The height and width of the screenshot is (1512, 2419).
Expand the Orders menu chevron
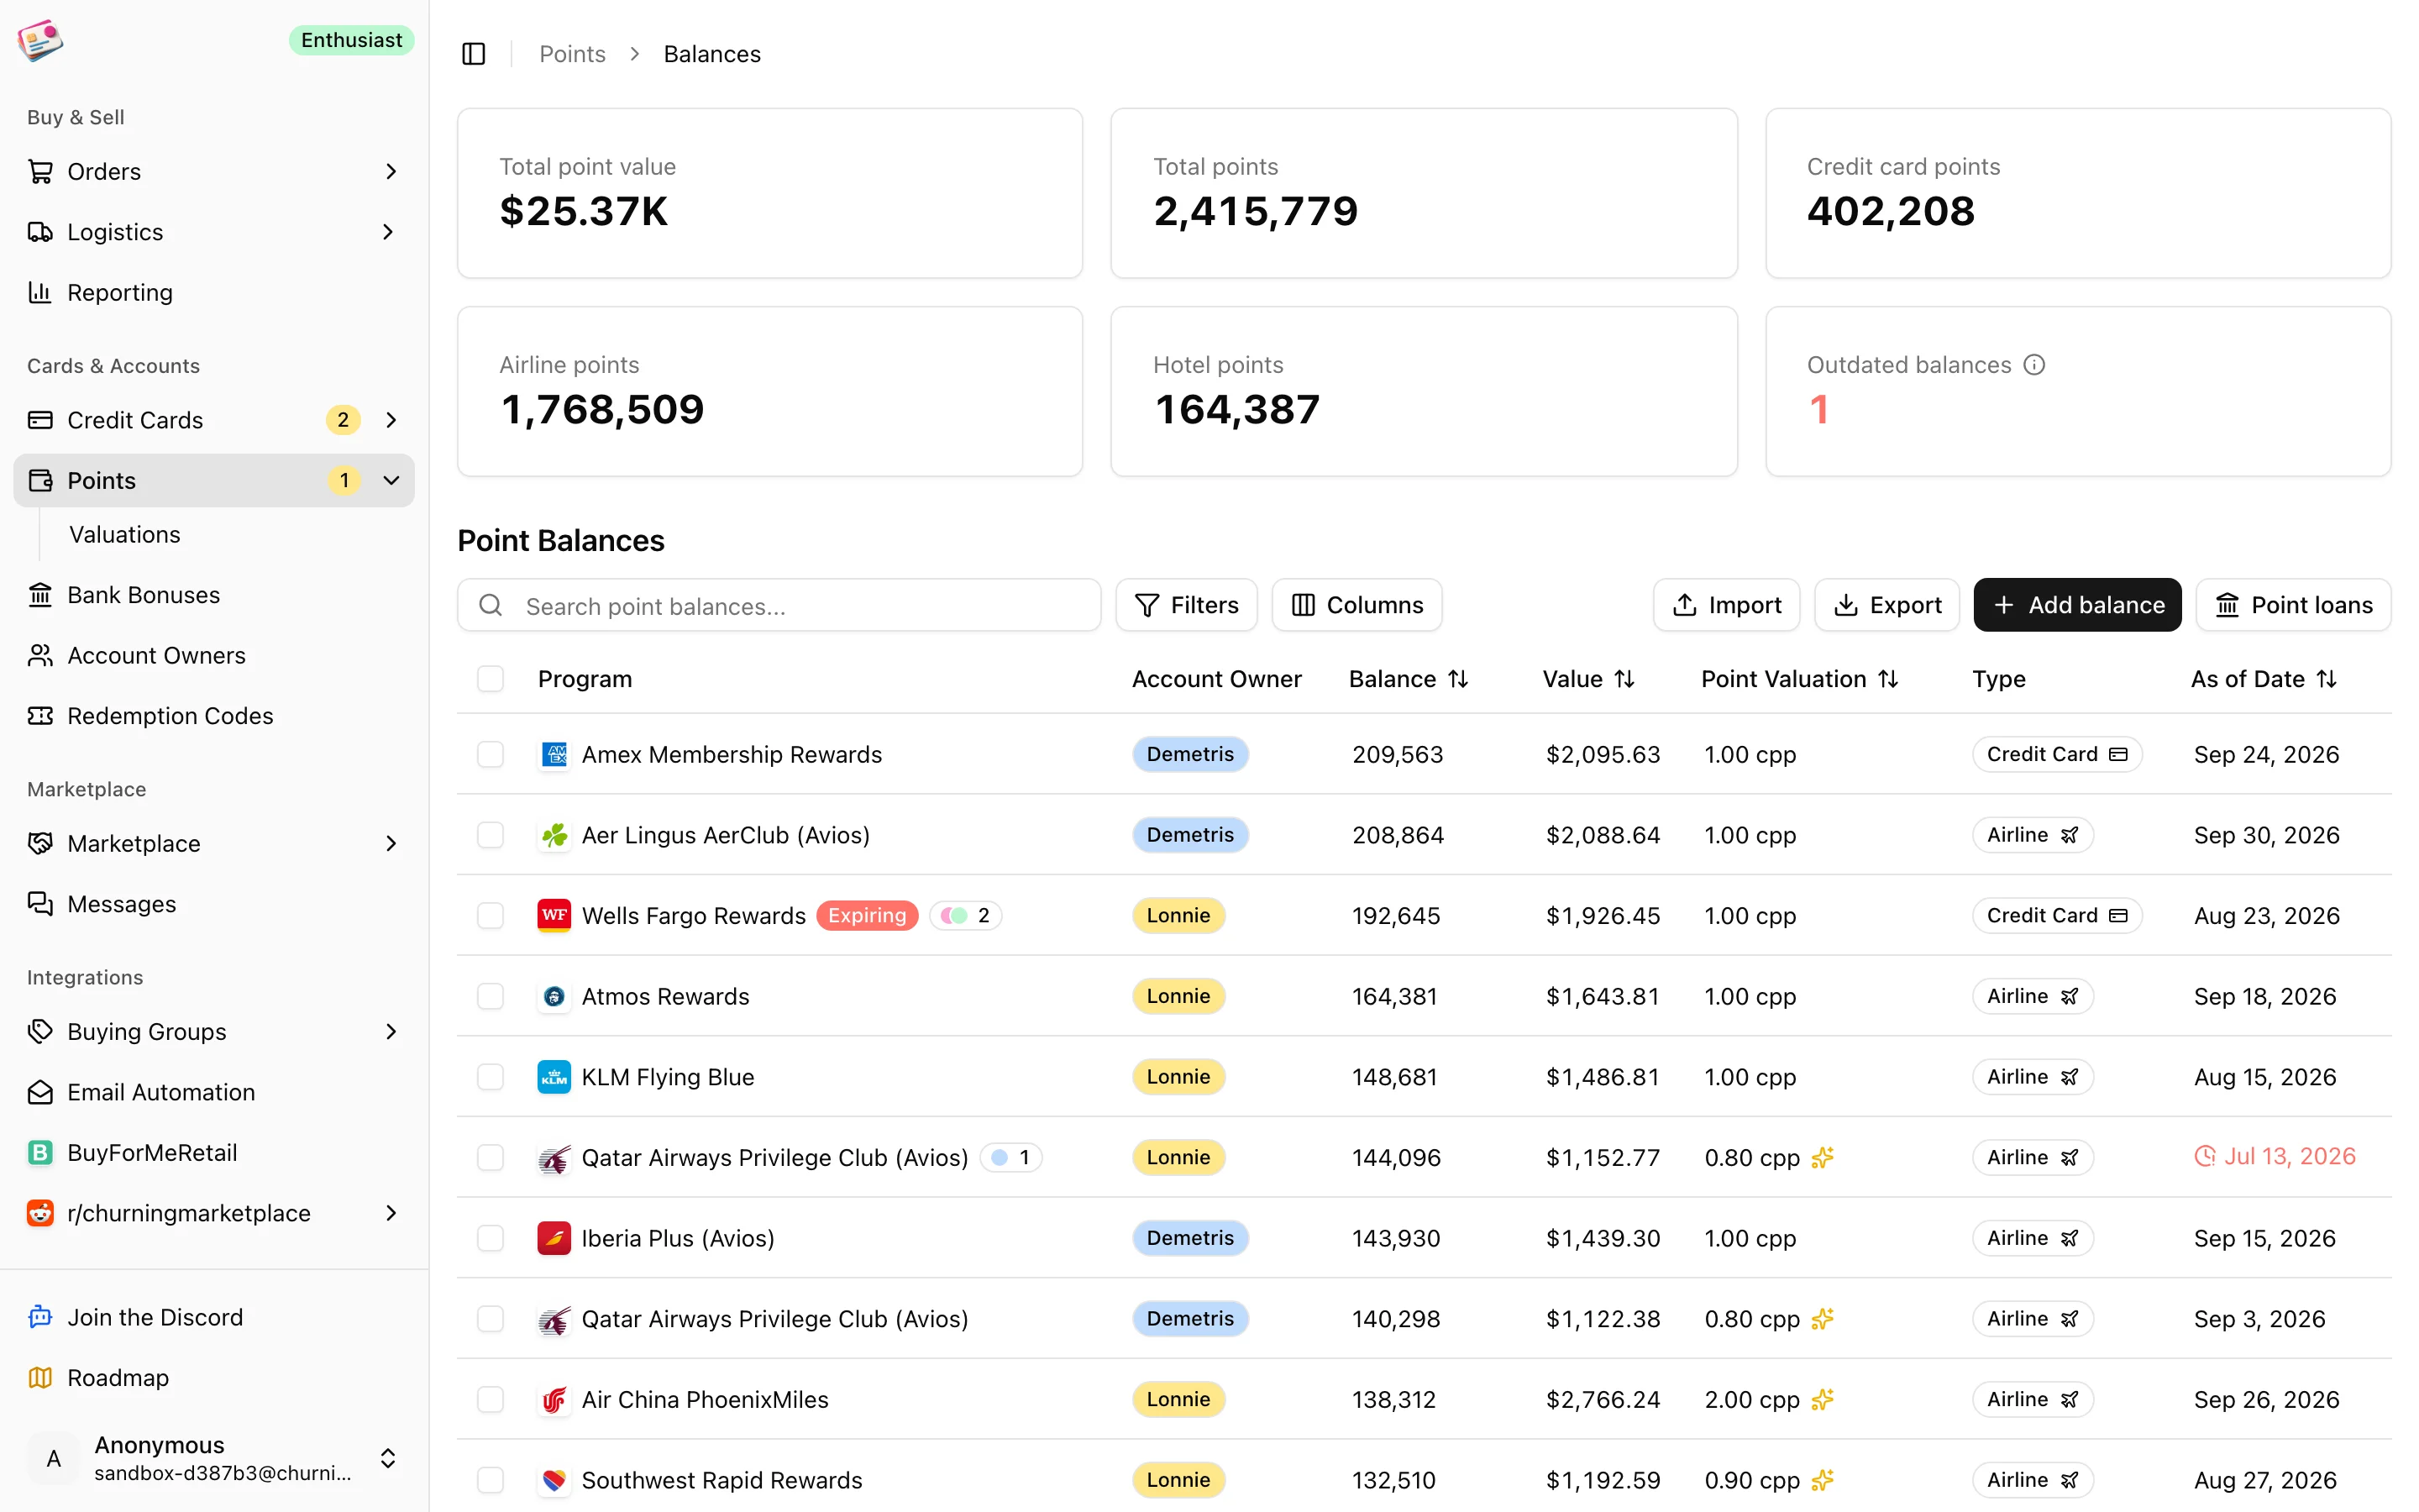(391, 172)
